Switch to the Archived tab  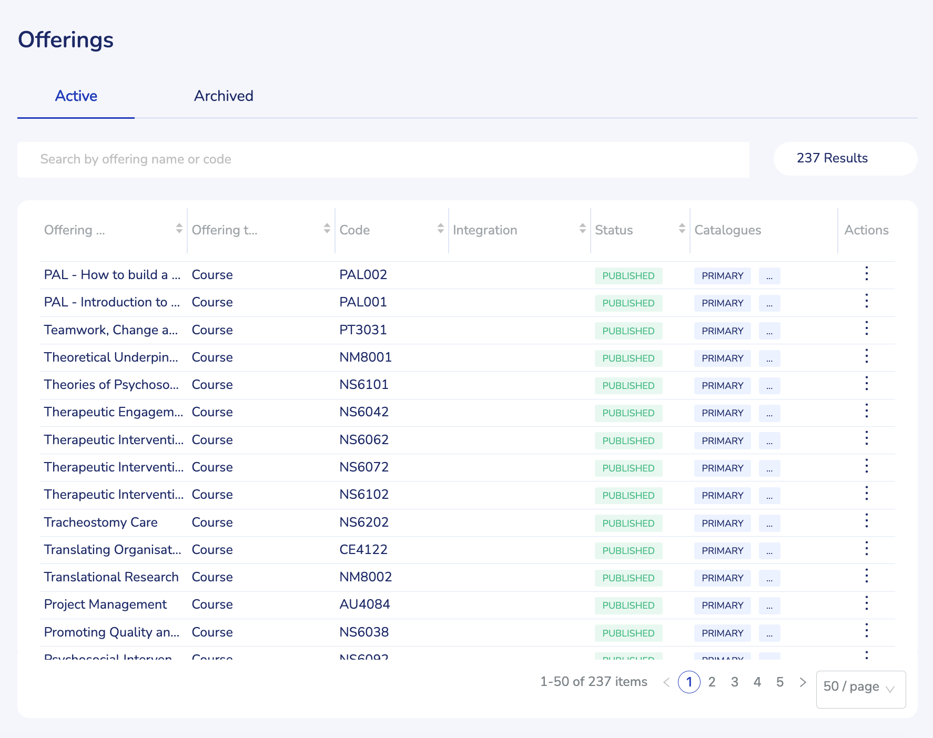pyautogui.click(x=224, y=96)
